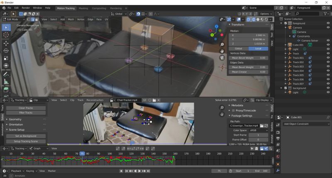Open the Reconstruction menu
The width and height of the screenshot is (332, 178).
95,100
